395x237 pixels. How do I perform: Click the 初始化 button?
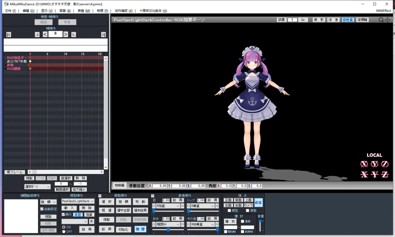click(123, 229)
